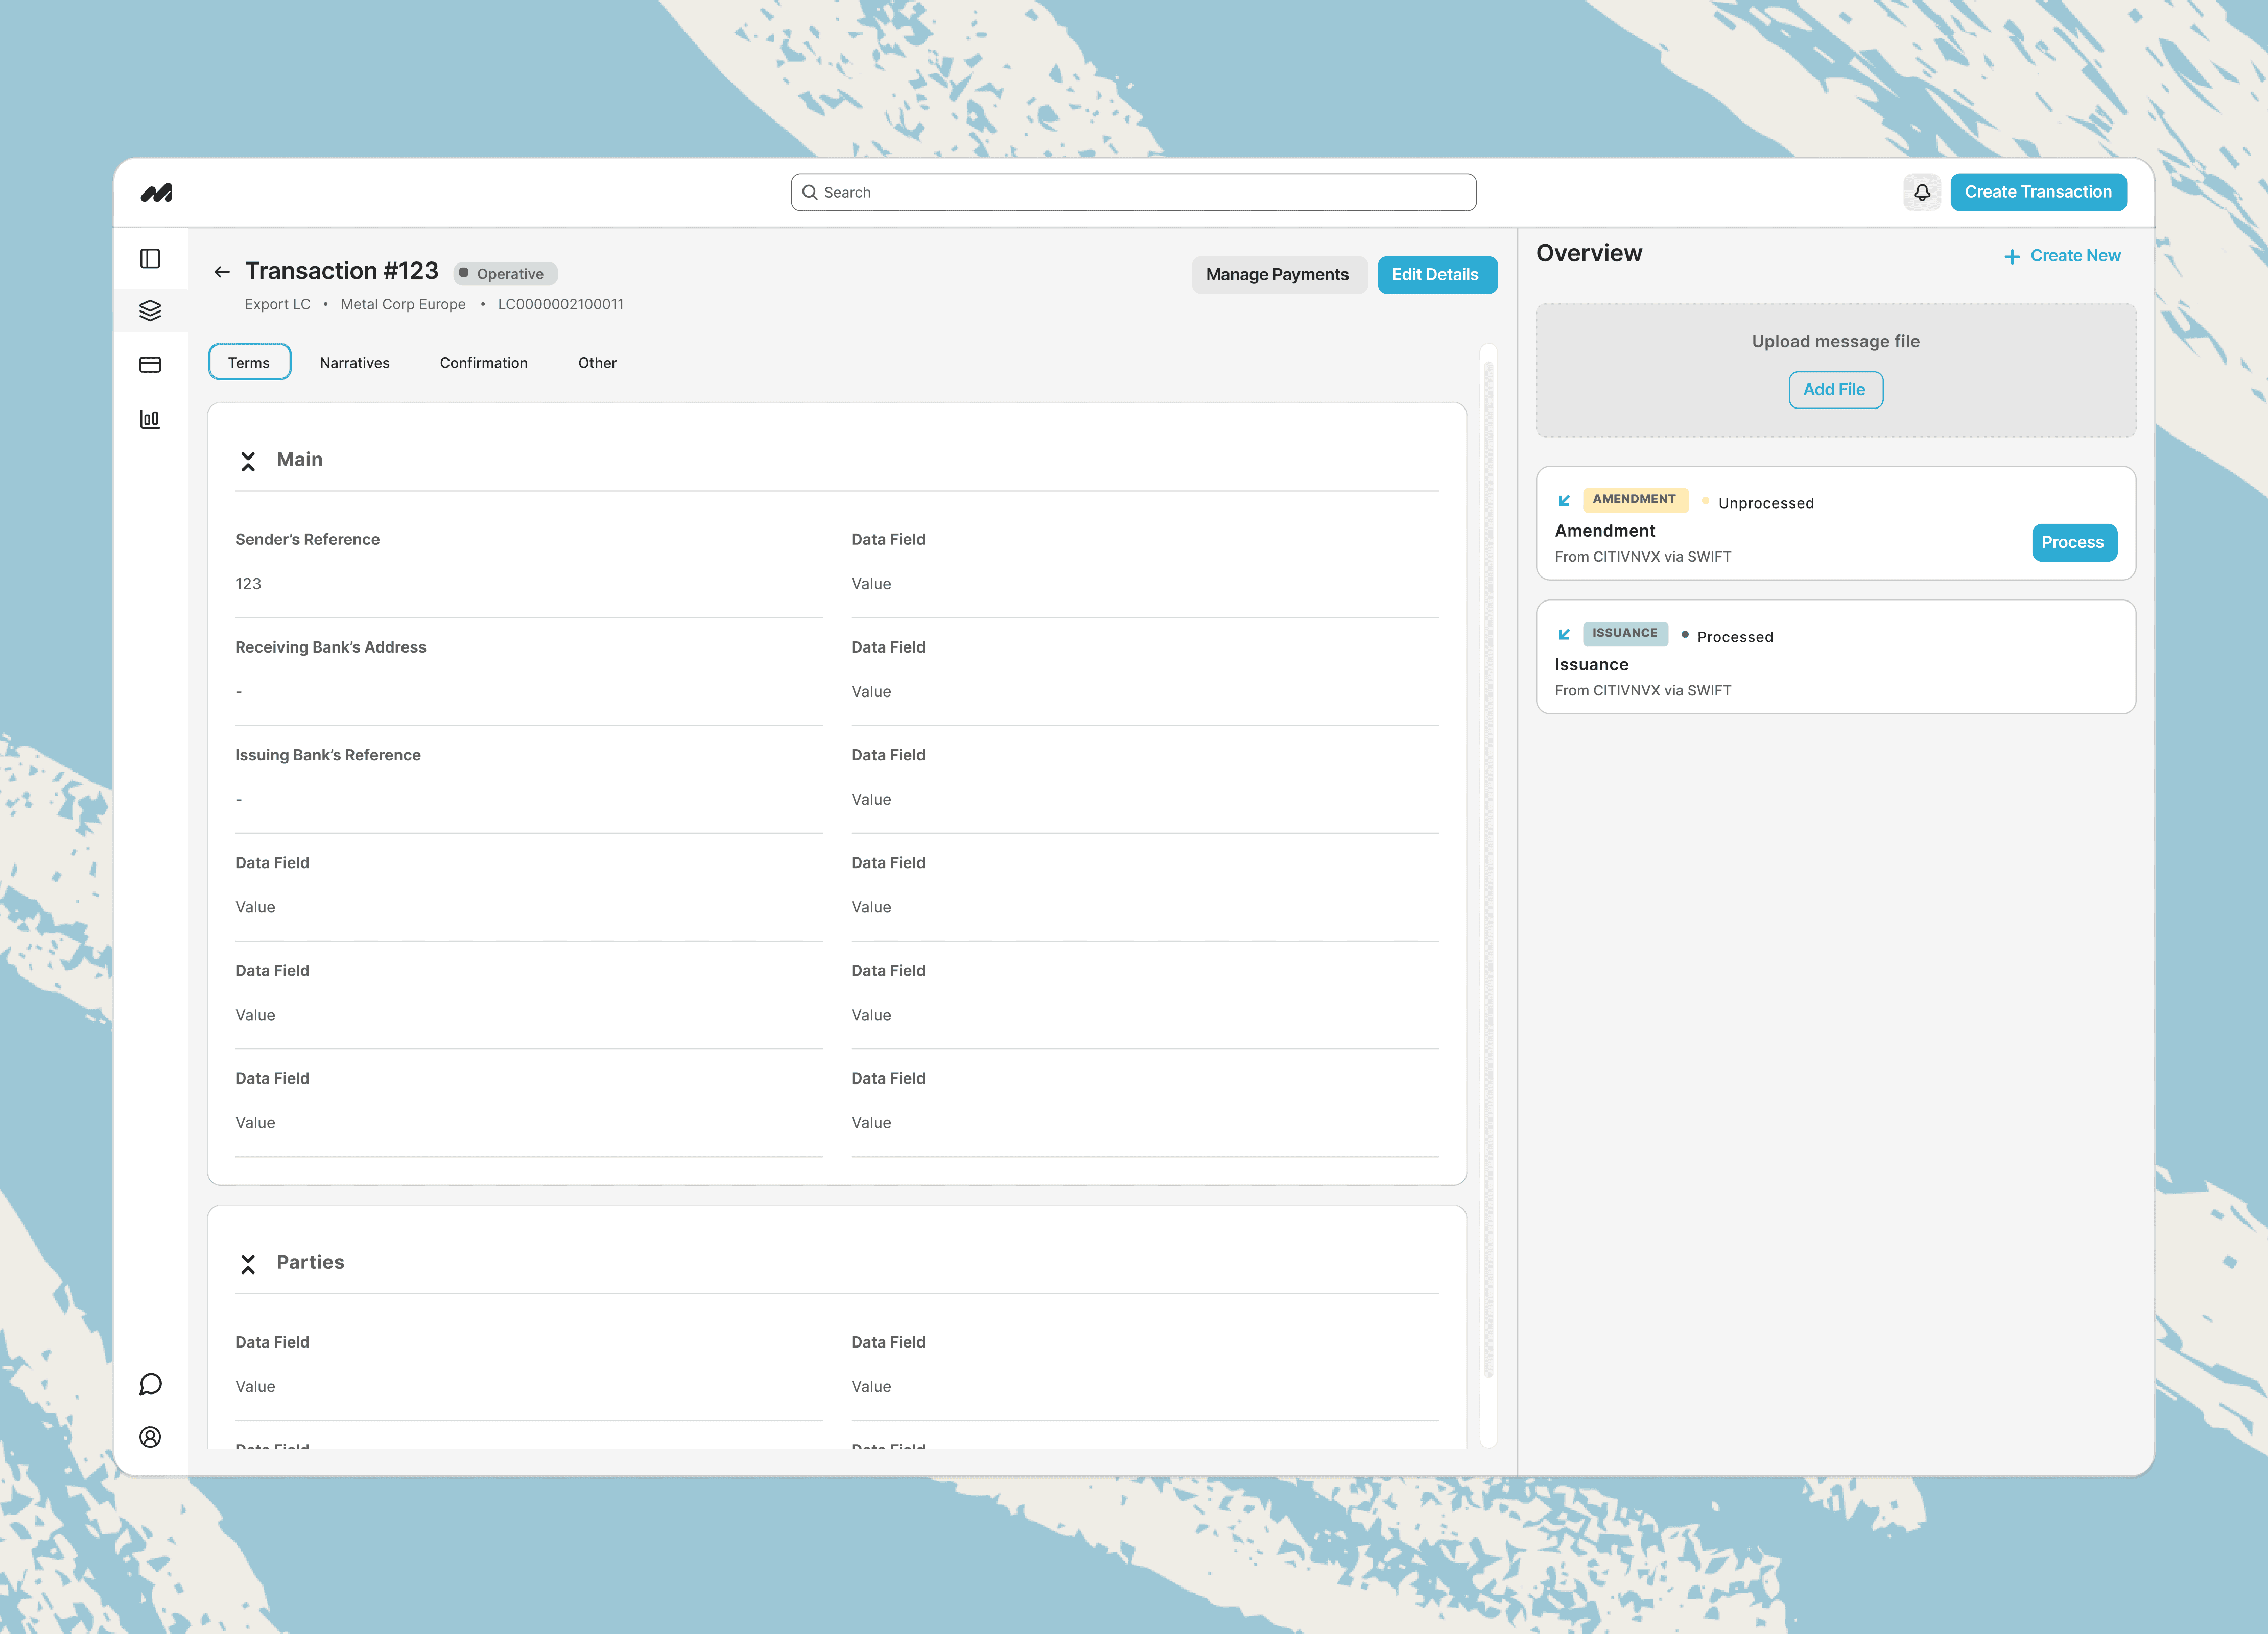Viewport: 2268px width, 1634px height.
Task: Click the notifications bell icon
Action: [x=1921, y=193]
